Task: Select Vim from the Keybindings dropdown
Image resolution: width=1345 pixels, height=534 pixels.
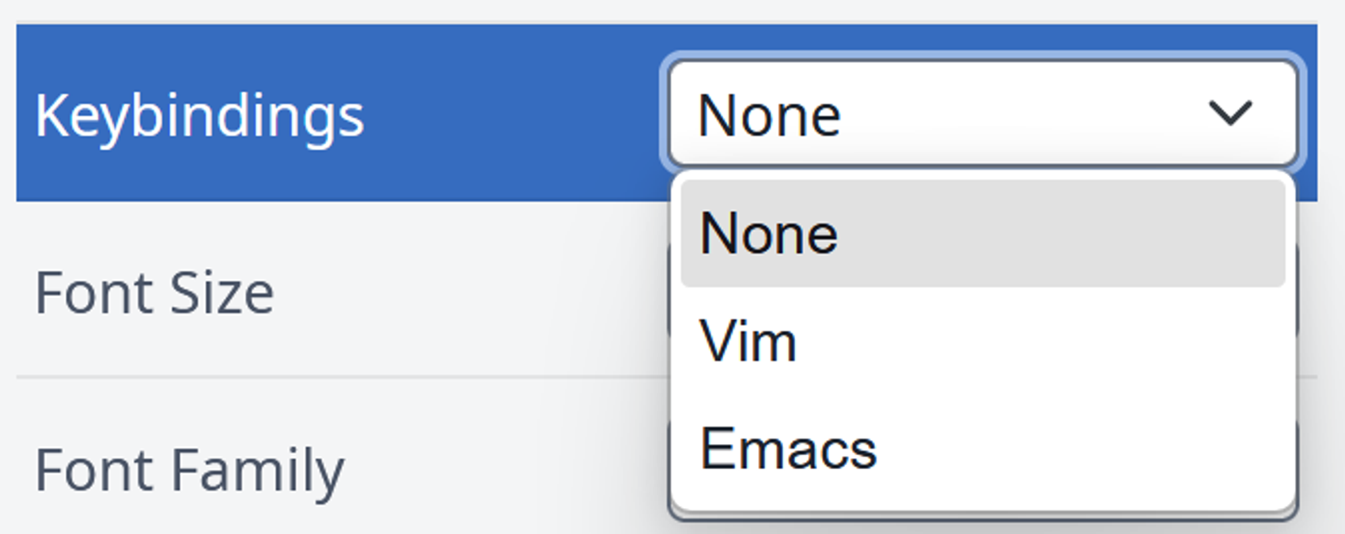Action: (749, 340)
